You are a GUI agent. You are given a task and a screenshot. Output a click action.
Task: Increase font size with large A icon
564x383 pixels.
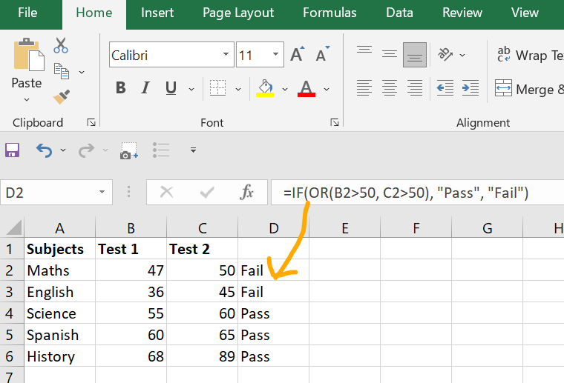(x=297, y=55)
